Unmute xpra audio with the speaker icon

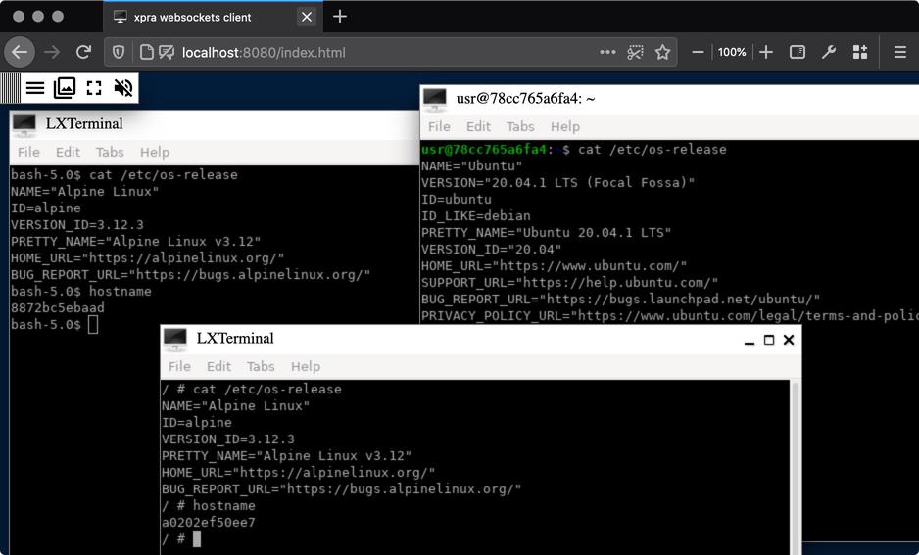point(123,88)
